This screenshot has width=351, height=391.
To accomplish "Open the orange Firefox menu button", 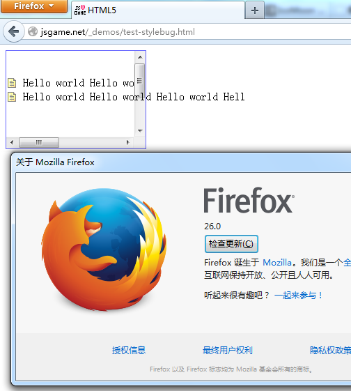I will (x=34, y=6).
